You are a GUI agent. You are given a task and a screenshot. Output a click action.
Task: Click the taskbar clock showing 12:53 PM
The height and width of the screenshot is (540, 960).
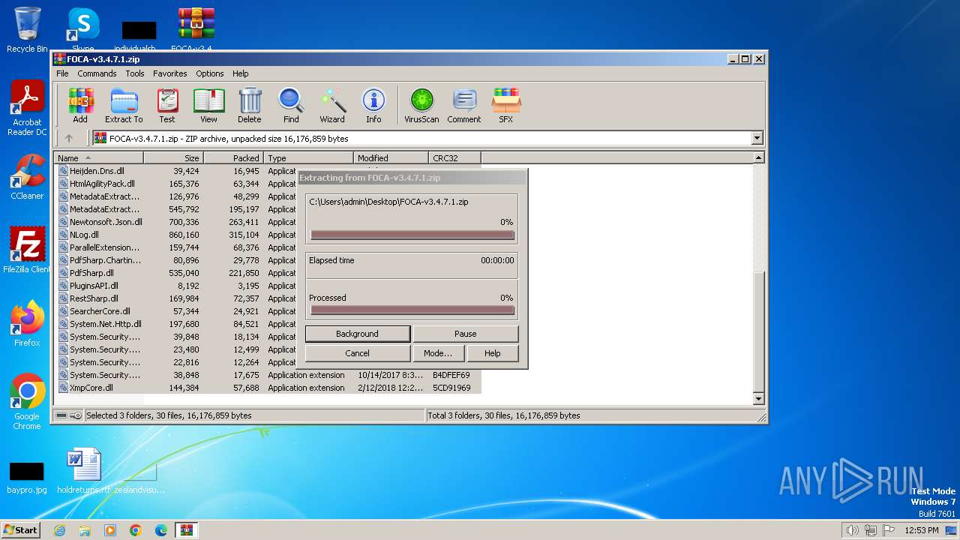(921, 530)
